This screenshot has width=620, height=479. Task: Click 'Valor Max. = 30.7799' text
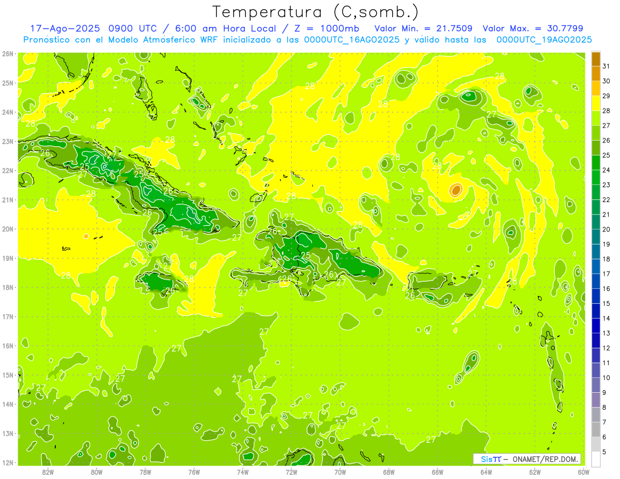[x=533, y=28]
